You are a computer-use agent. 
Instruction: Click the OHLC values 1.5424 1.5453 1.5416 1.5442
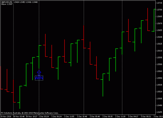pos(26,2)
